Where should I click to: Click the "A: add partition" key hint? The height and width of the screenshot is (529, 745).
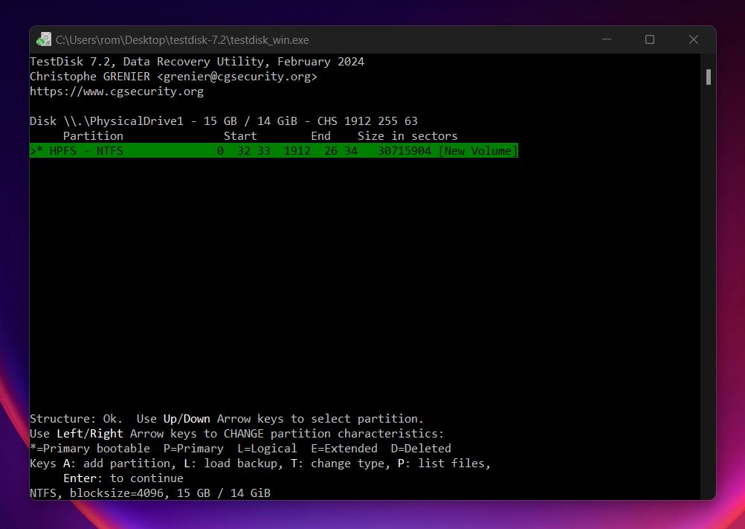120,464
